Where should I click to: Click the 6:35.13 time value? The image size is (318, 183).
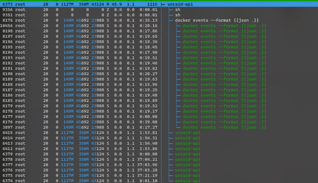point(148,20)
